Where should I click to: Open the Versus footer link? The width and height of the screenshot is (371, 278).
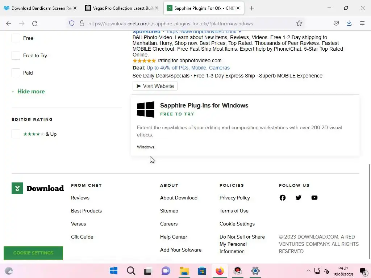tap(79, 224)
